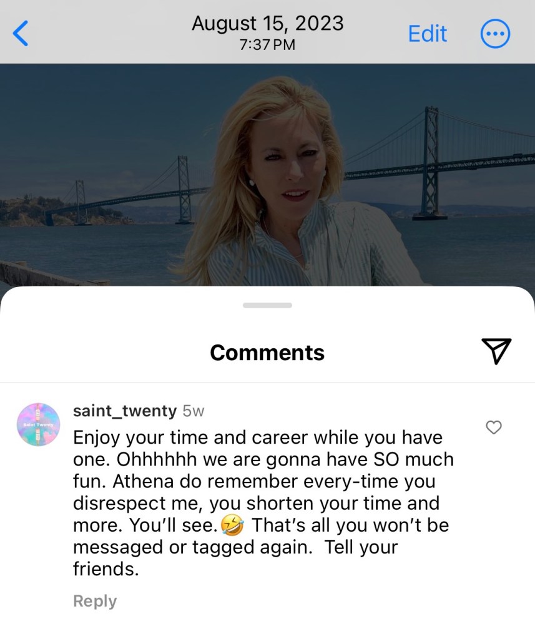This screenshot has height=639, width=535.
Task: Tap the paper plane share icon
Action: click(496, 351)
